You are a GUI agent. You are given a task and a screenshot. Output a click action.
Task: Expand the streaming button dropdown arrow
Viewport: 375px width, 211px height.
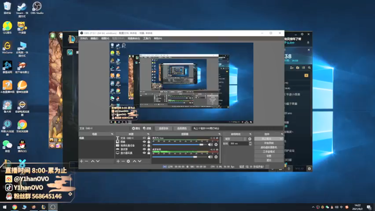point(281,139)
